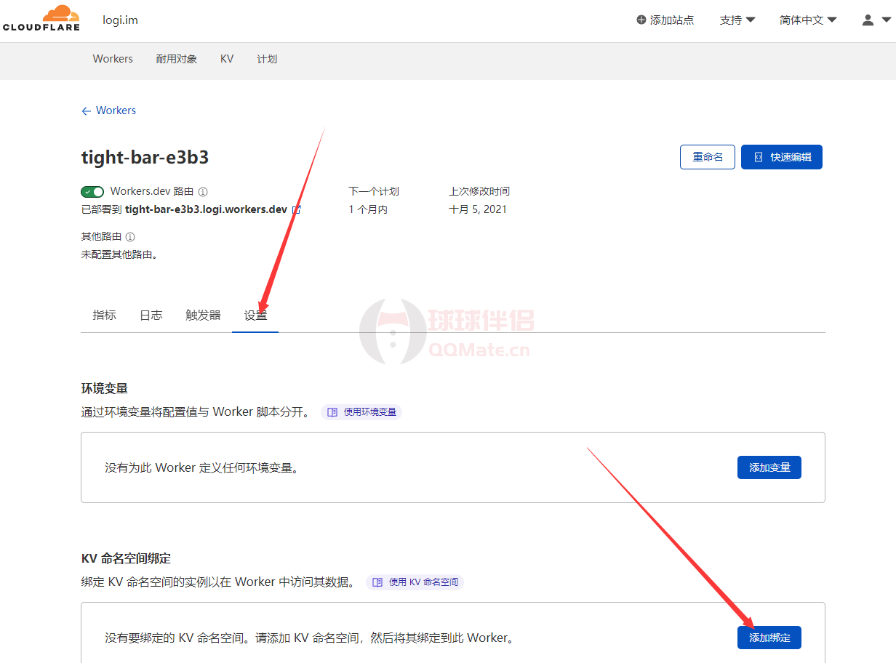Open 使用 KV 命名空间 documentation badge
Image resolution: width=896 pixels, height=663 pixels.
pos(415,582)
